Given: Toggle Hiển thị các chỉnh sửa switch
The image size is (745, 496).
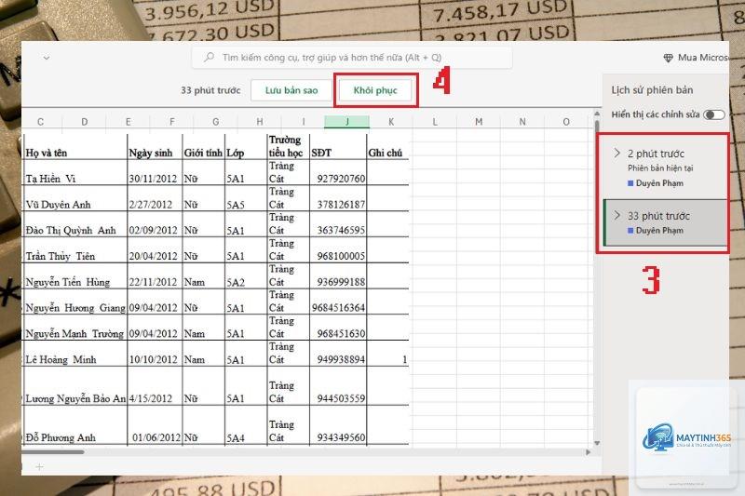Looking at the screenshot, I should pyautogui.click(x=713, y=114).
